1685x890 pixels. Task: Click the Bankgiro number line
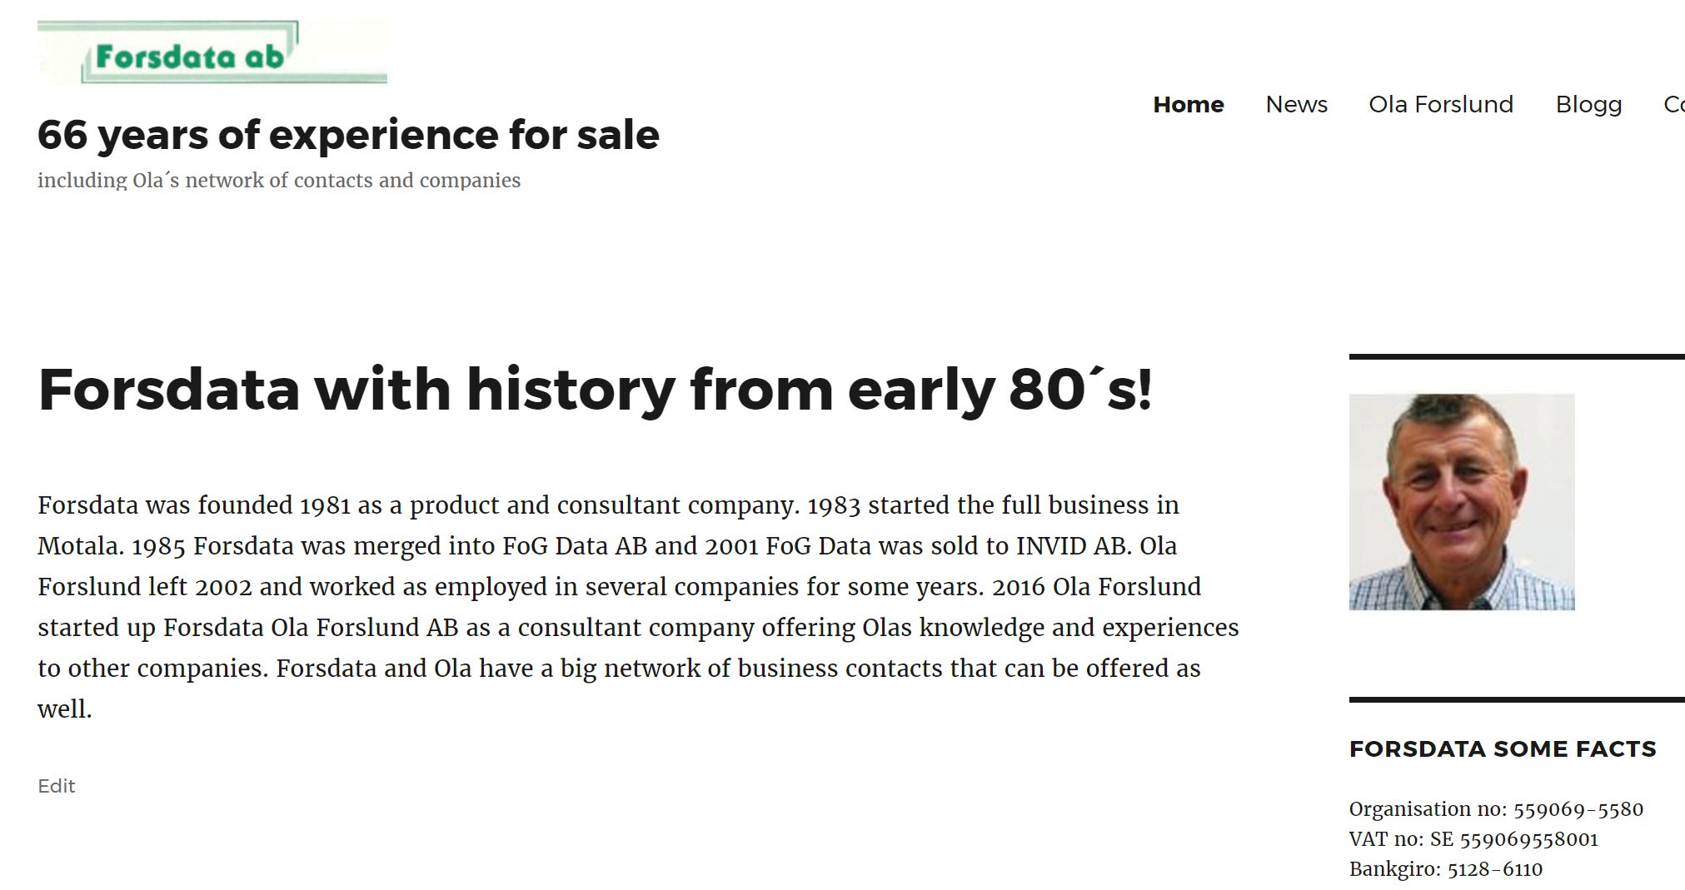click(1446, 869)
